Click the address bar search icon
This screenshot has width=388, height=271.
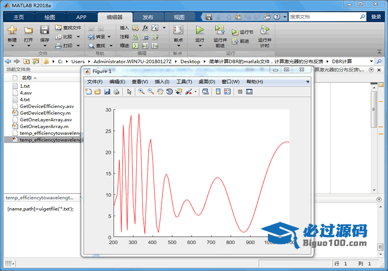coord(379,61)
